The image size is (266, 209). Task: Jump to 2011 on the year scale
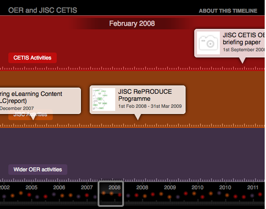pos(253,188)
